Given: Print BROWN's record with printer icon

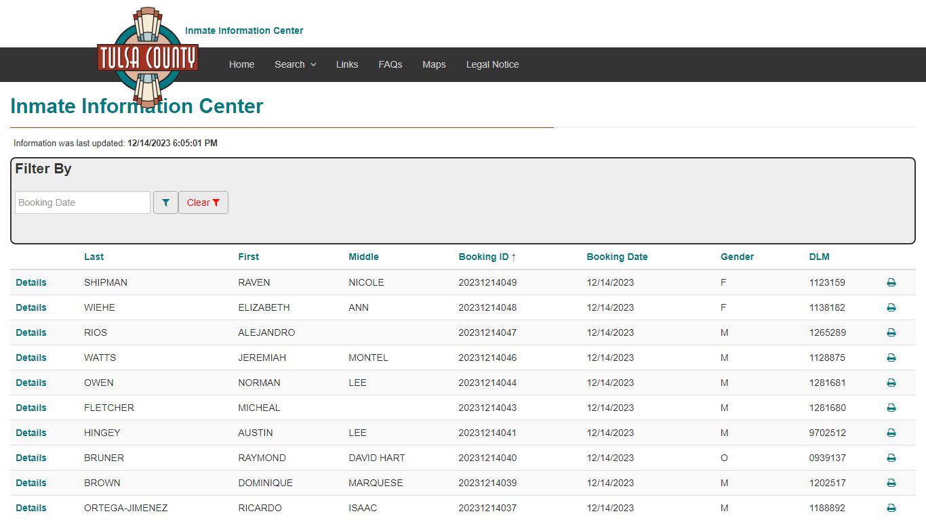Looking at the screenshot, I should point(891,483).
